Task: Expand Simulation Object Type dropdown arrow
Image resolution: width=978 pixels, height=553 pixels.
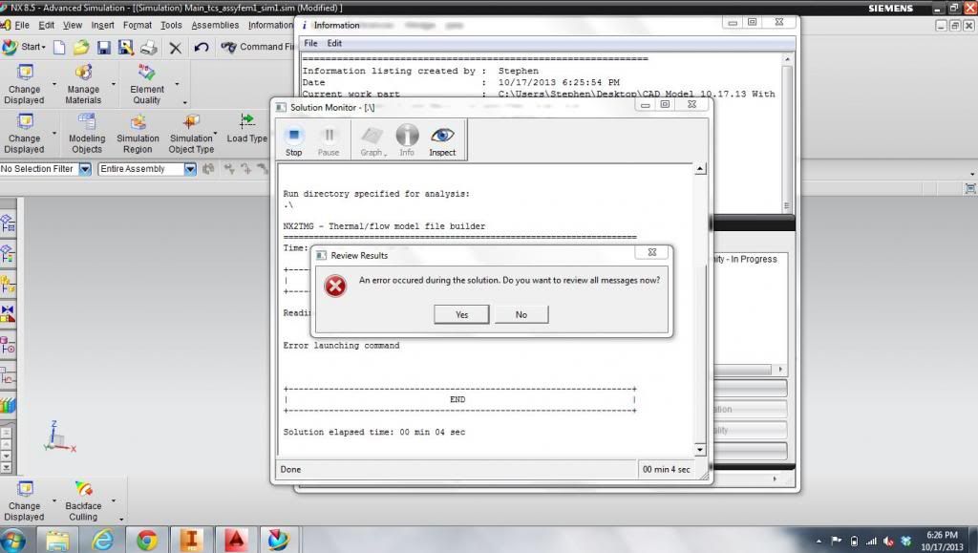Action: pyautogui.click(x=216, y=134)
